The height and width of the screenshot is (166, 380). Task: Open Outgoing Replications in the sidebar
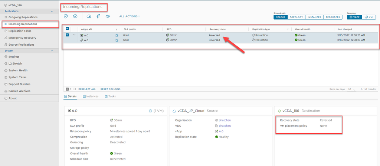click(x=23, y=17)
